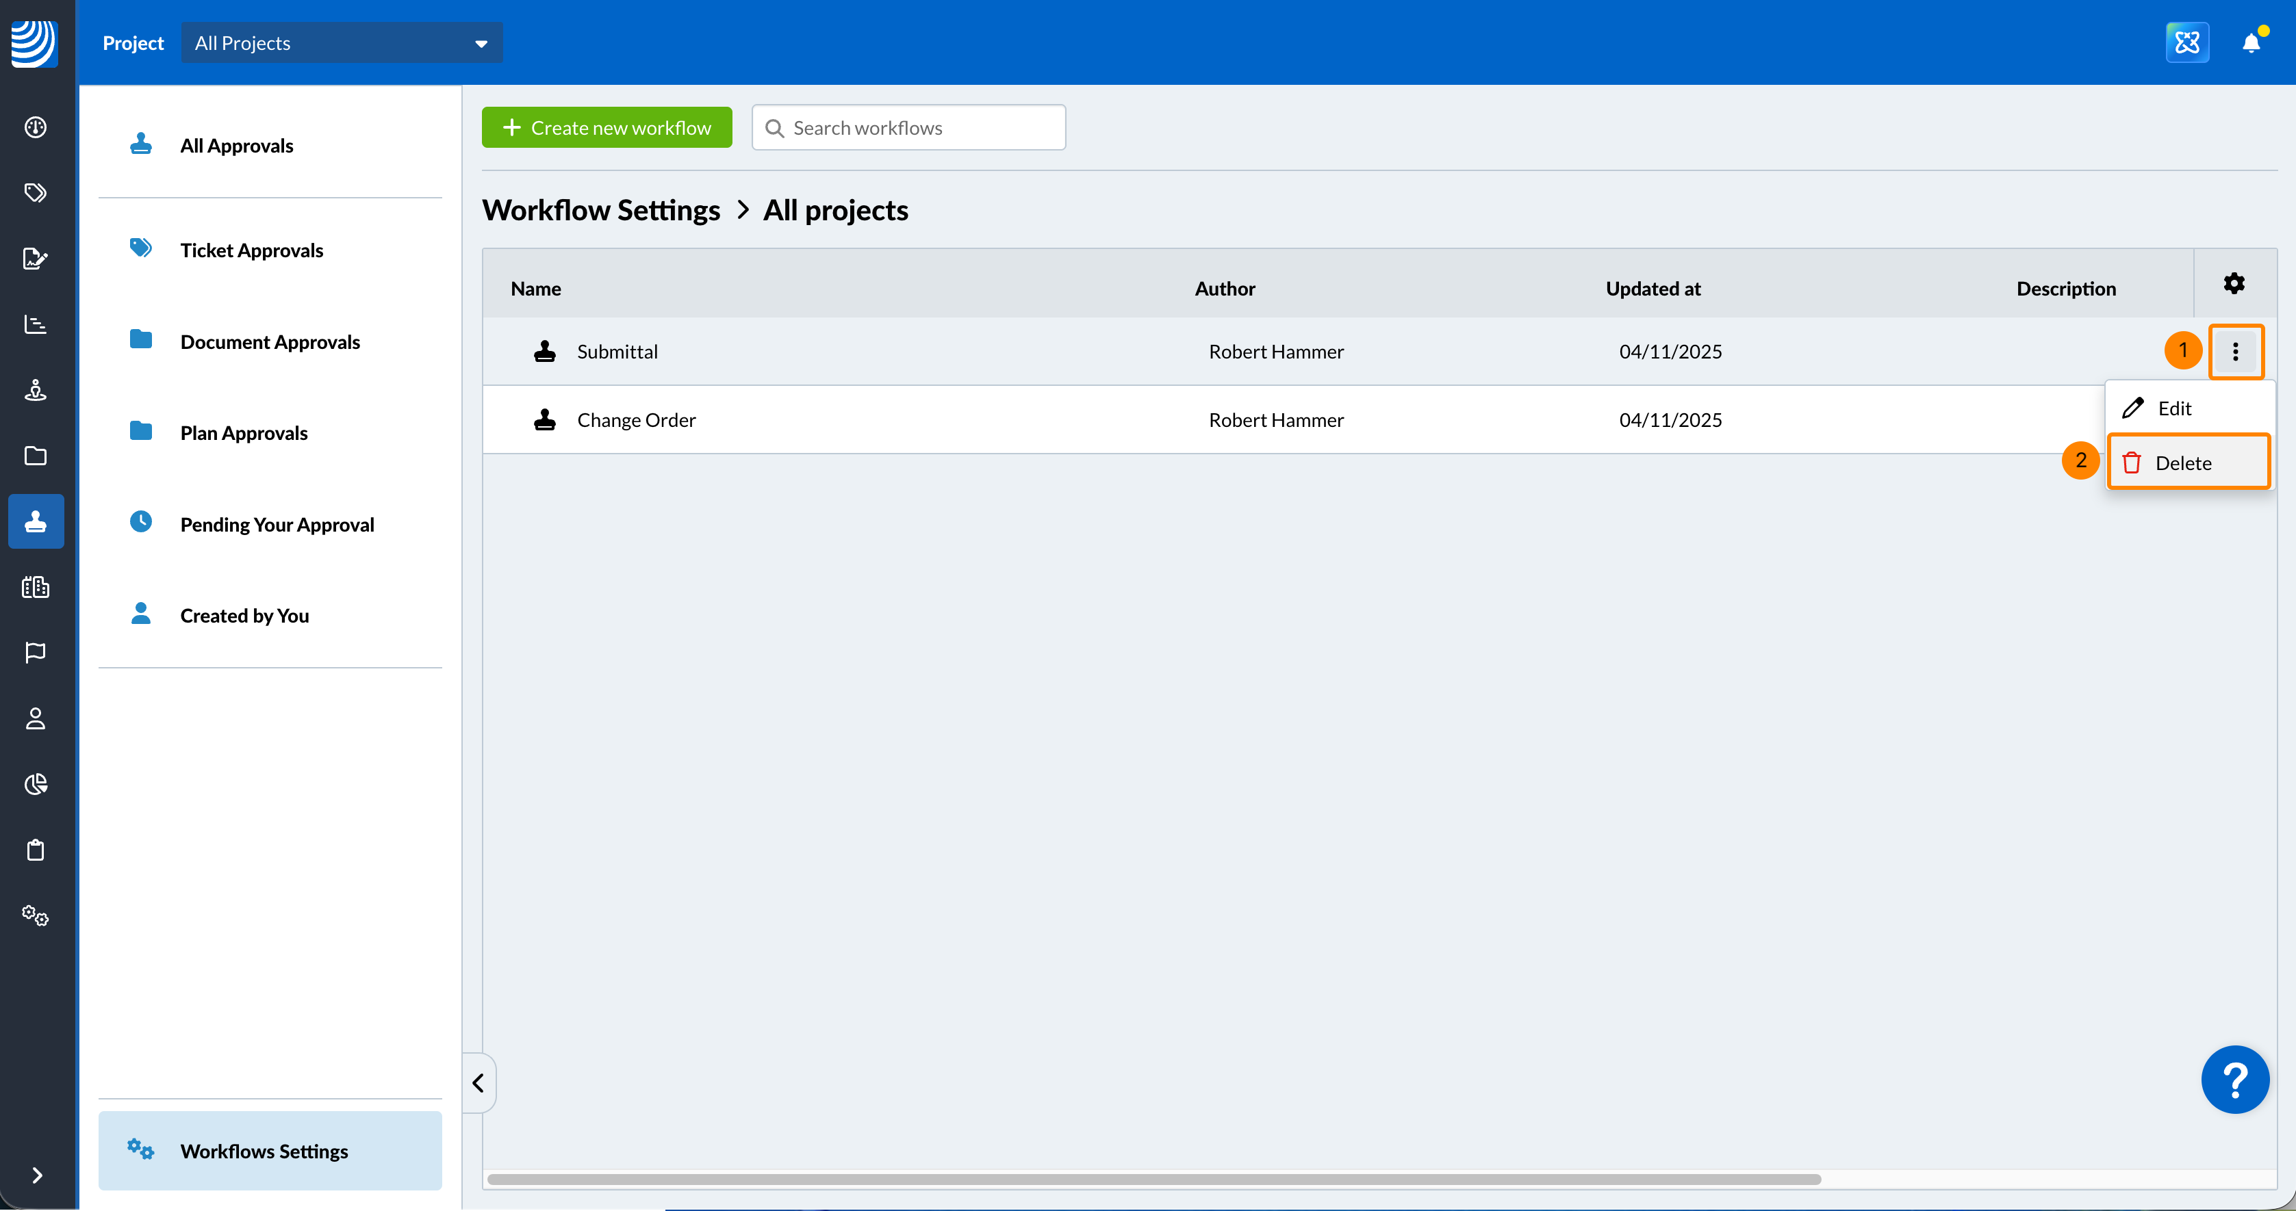Click the notification bell icon

[2251, 43]
